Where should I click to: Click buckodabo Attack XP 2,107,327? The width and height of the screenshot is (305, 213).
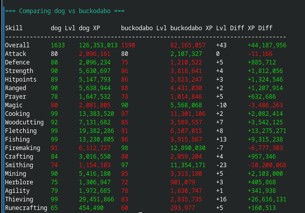186,54
